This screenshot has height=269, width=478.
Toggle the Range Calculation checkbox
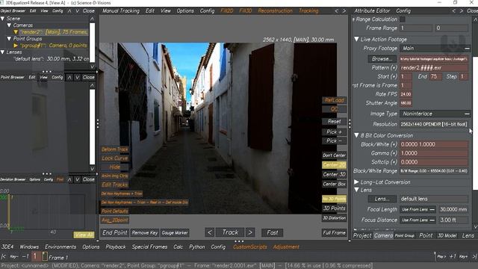click(403, 19)
